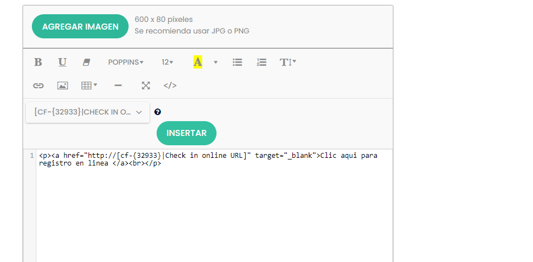The width and height of the screenshot is (533, 262).
Task: Click the insert link icon
Action: (x=38, y=86)
